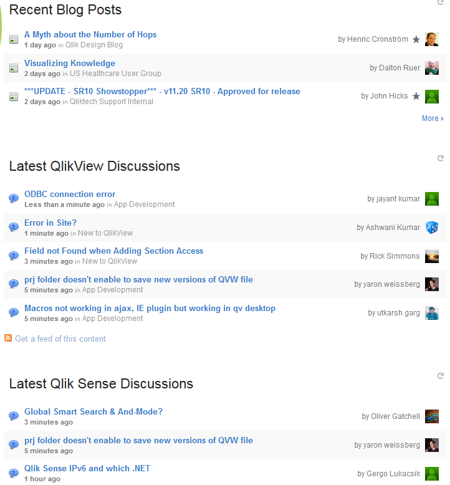Open the SR10 Showstopper update post
This screenshot has height=485, width=450.
click(x=162, y=91)
